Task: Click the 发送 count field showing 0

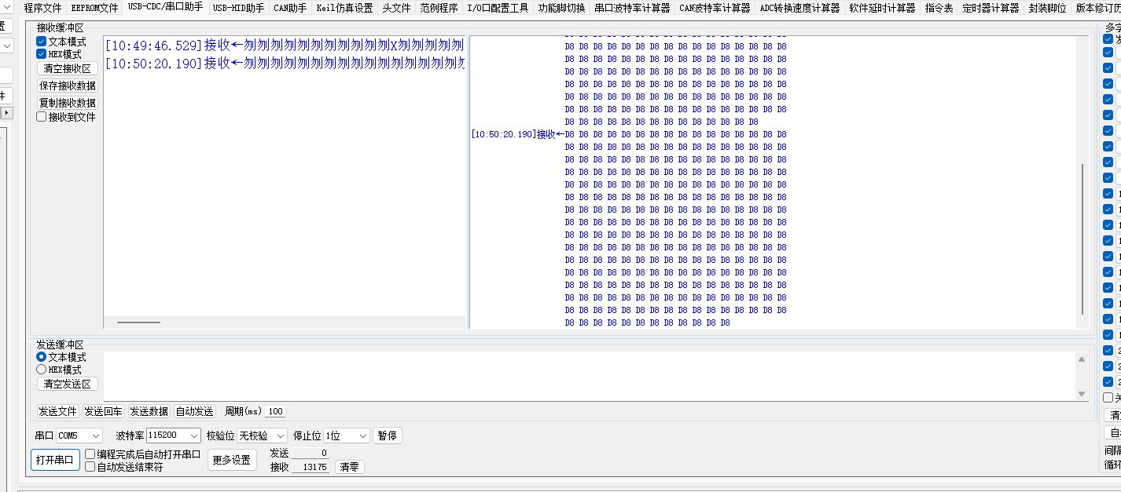Action: click(310, 454)
